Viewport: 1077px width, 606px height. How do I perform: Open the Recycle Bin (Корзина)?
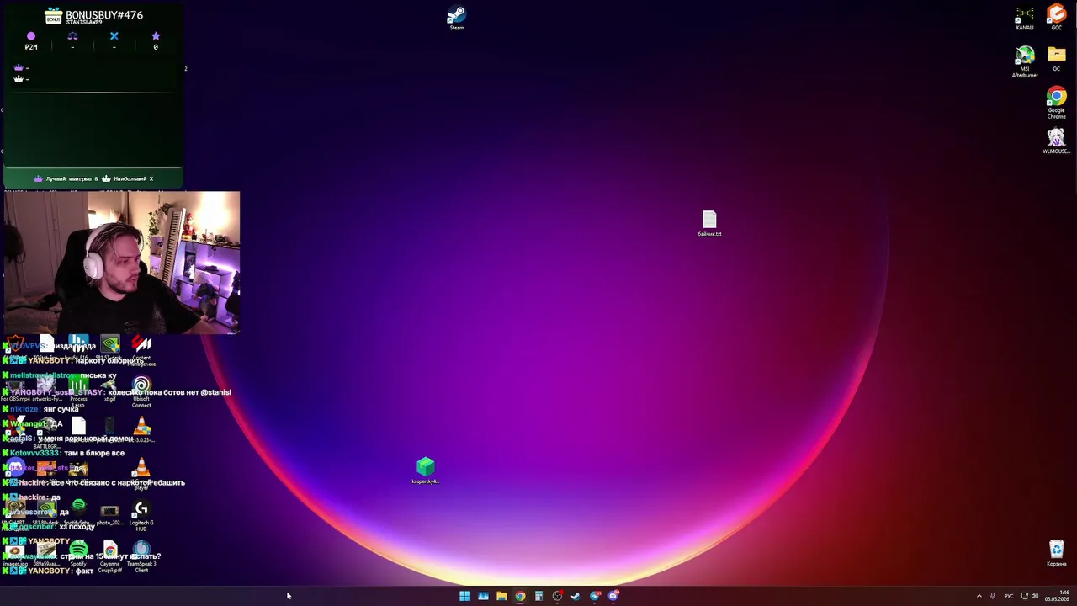tap(1056, 554)
